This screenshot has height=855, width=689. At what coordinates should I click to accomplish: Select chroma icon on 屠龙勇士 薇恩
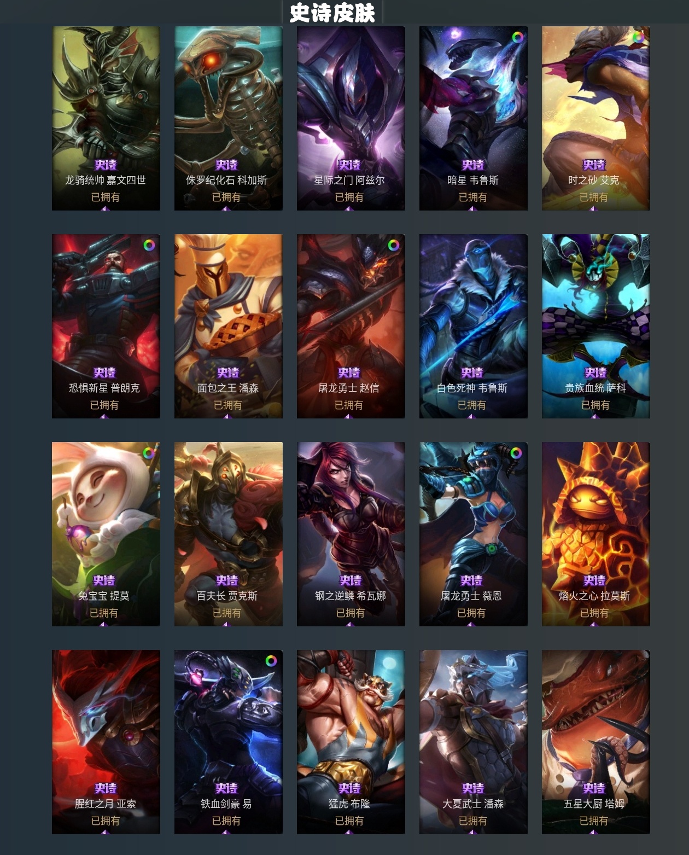(516, 453)
